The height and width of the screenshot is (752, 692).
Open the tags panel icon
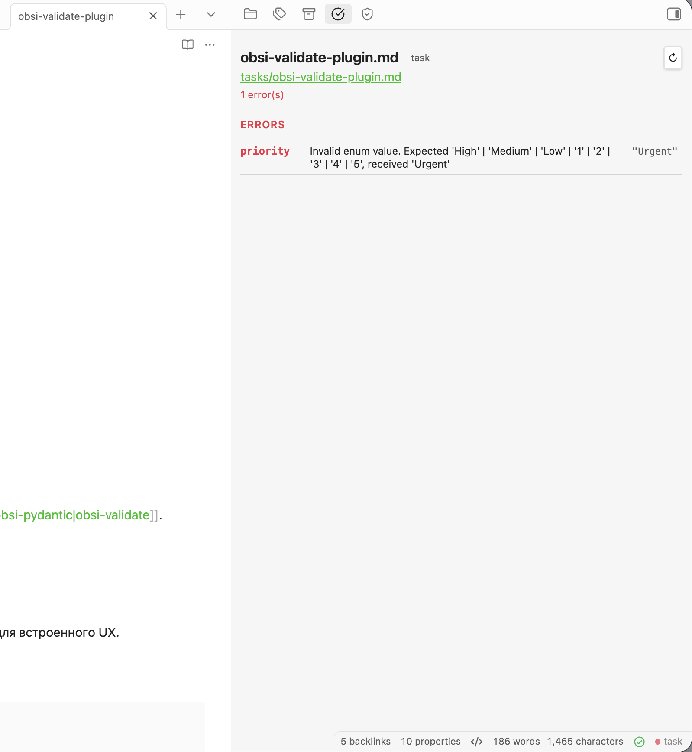coord(279,14)
